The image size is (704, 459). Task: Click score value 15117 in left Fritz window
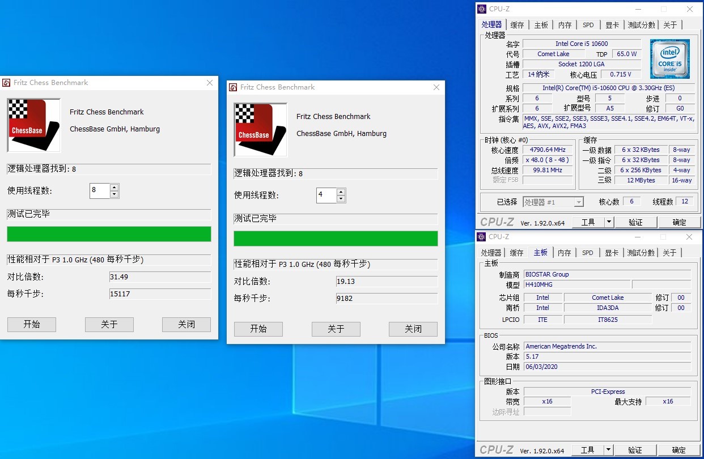click(160, 294)
